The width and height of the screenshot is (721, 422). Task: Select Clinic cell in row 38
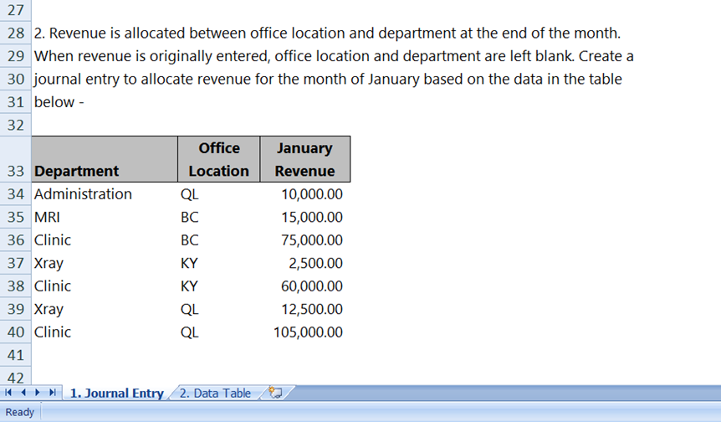pyautogui.click(x=105, y=286)
